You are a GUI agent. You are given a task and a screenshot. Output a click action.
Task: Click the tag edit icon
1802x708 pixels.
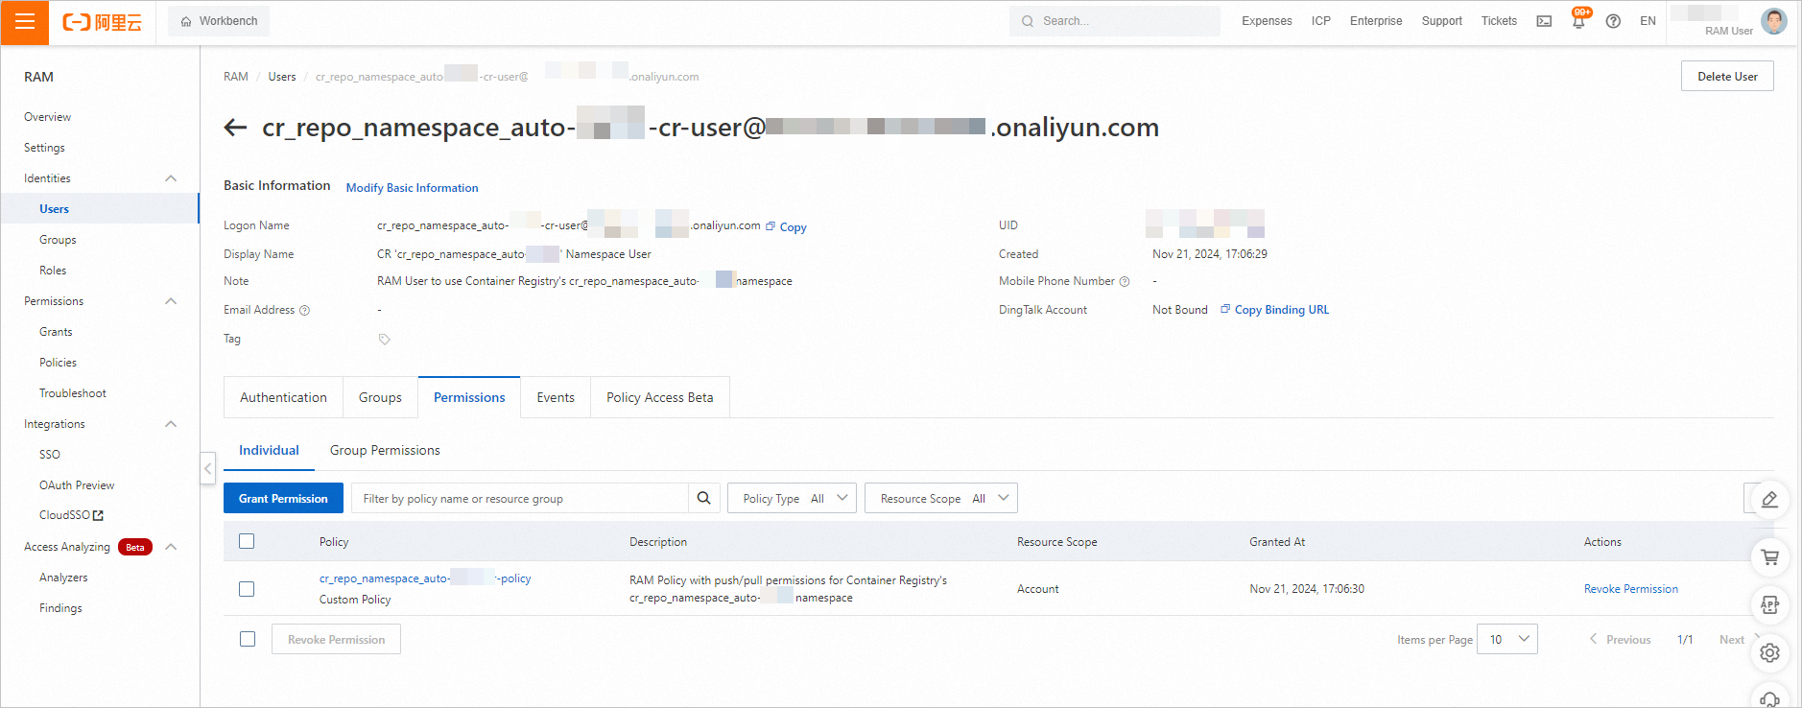pos(385,340)
